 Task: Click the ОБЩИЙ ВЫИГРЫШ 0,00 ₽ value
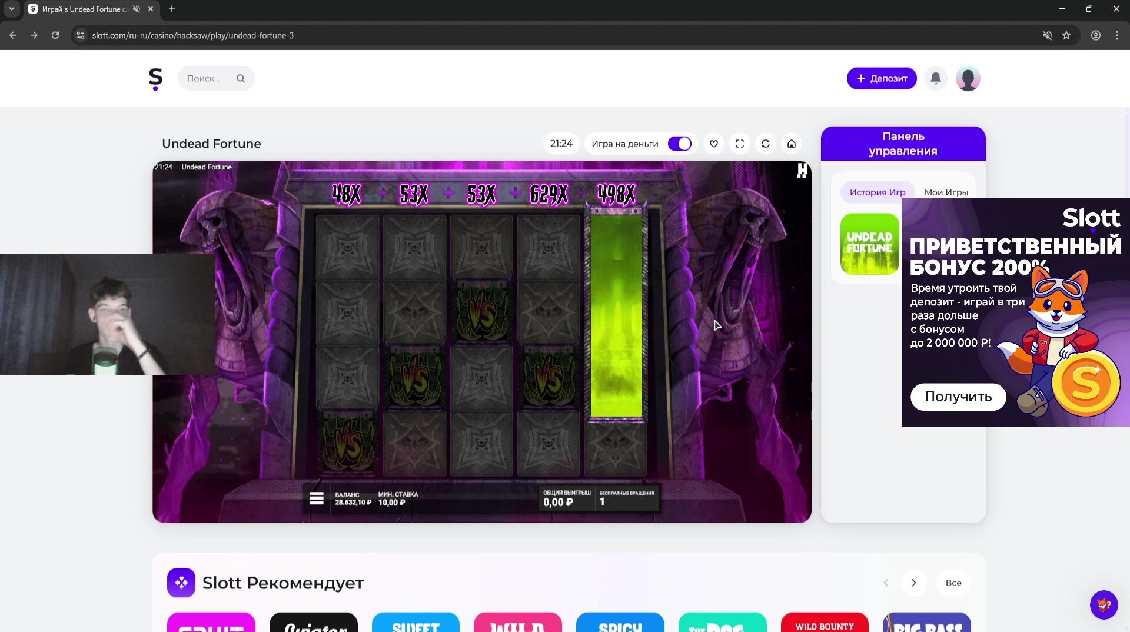click(x=558, y=502)
